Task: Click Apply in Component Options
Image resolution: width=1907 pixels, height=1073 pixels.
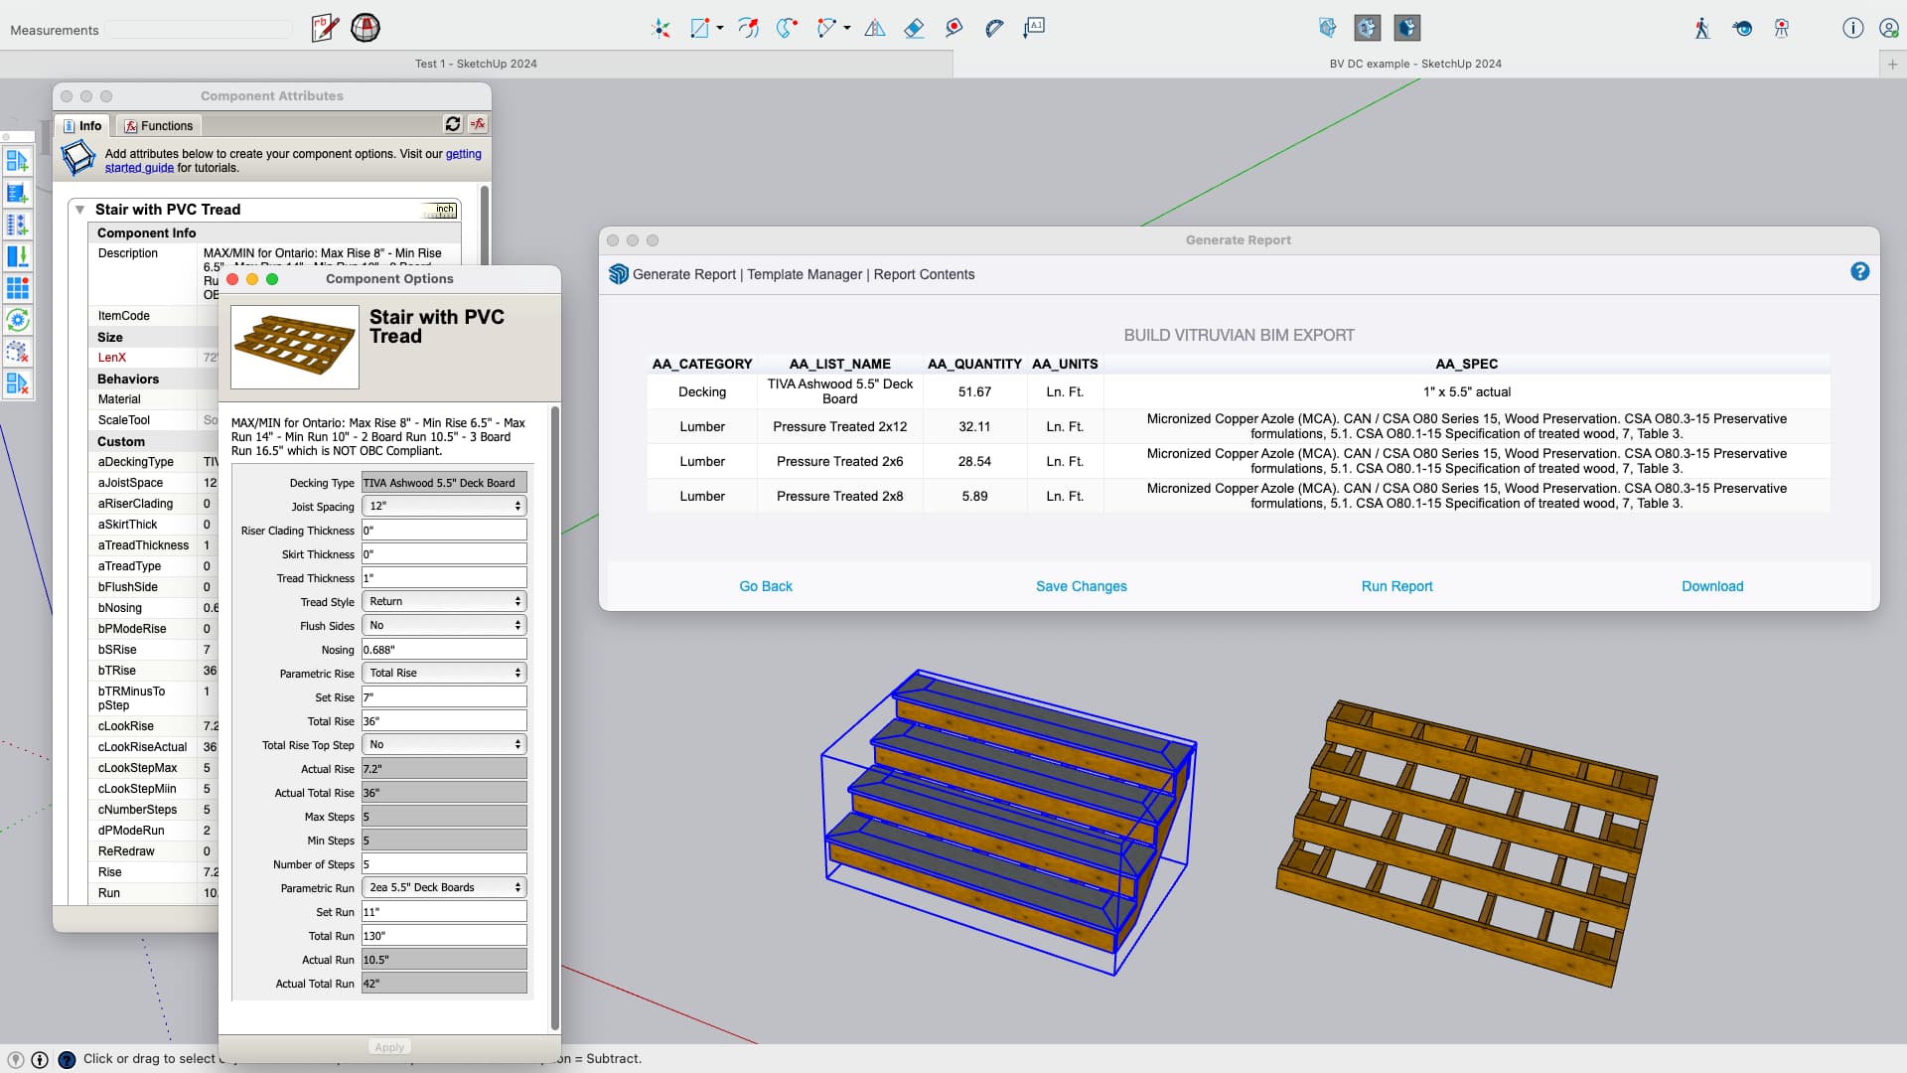Action: click(x=389, y=1047)
